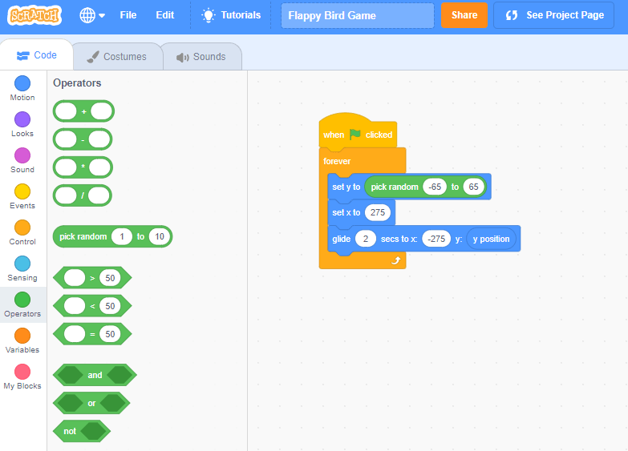Screen dimensions: 628x451
Task: Select the Motion category circle
Action: (x=22, y=83)
